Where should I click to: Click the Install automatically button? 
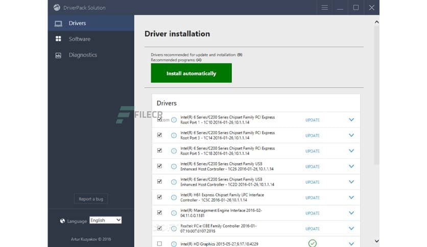pos(192,73)
